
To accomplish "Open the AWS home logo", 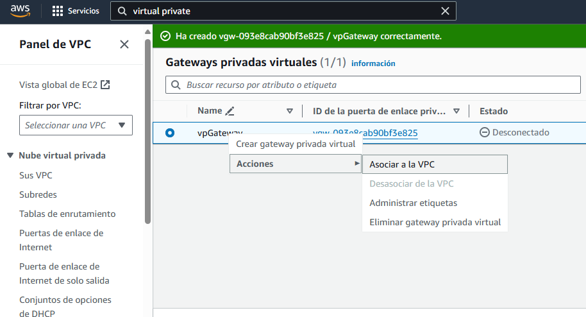I will (20, 11).
